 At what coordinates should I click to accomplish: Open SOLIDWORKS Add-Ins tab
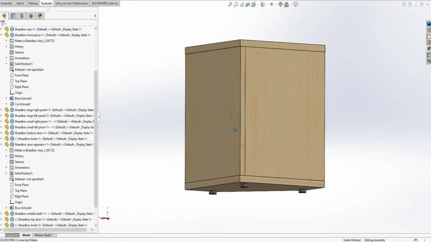pyautogui.click(x=105, y=3)
